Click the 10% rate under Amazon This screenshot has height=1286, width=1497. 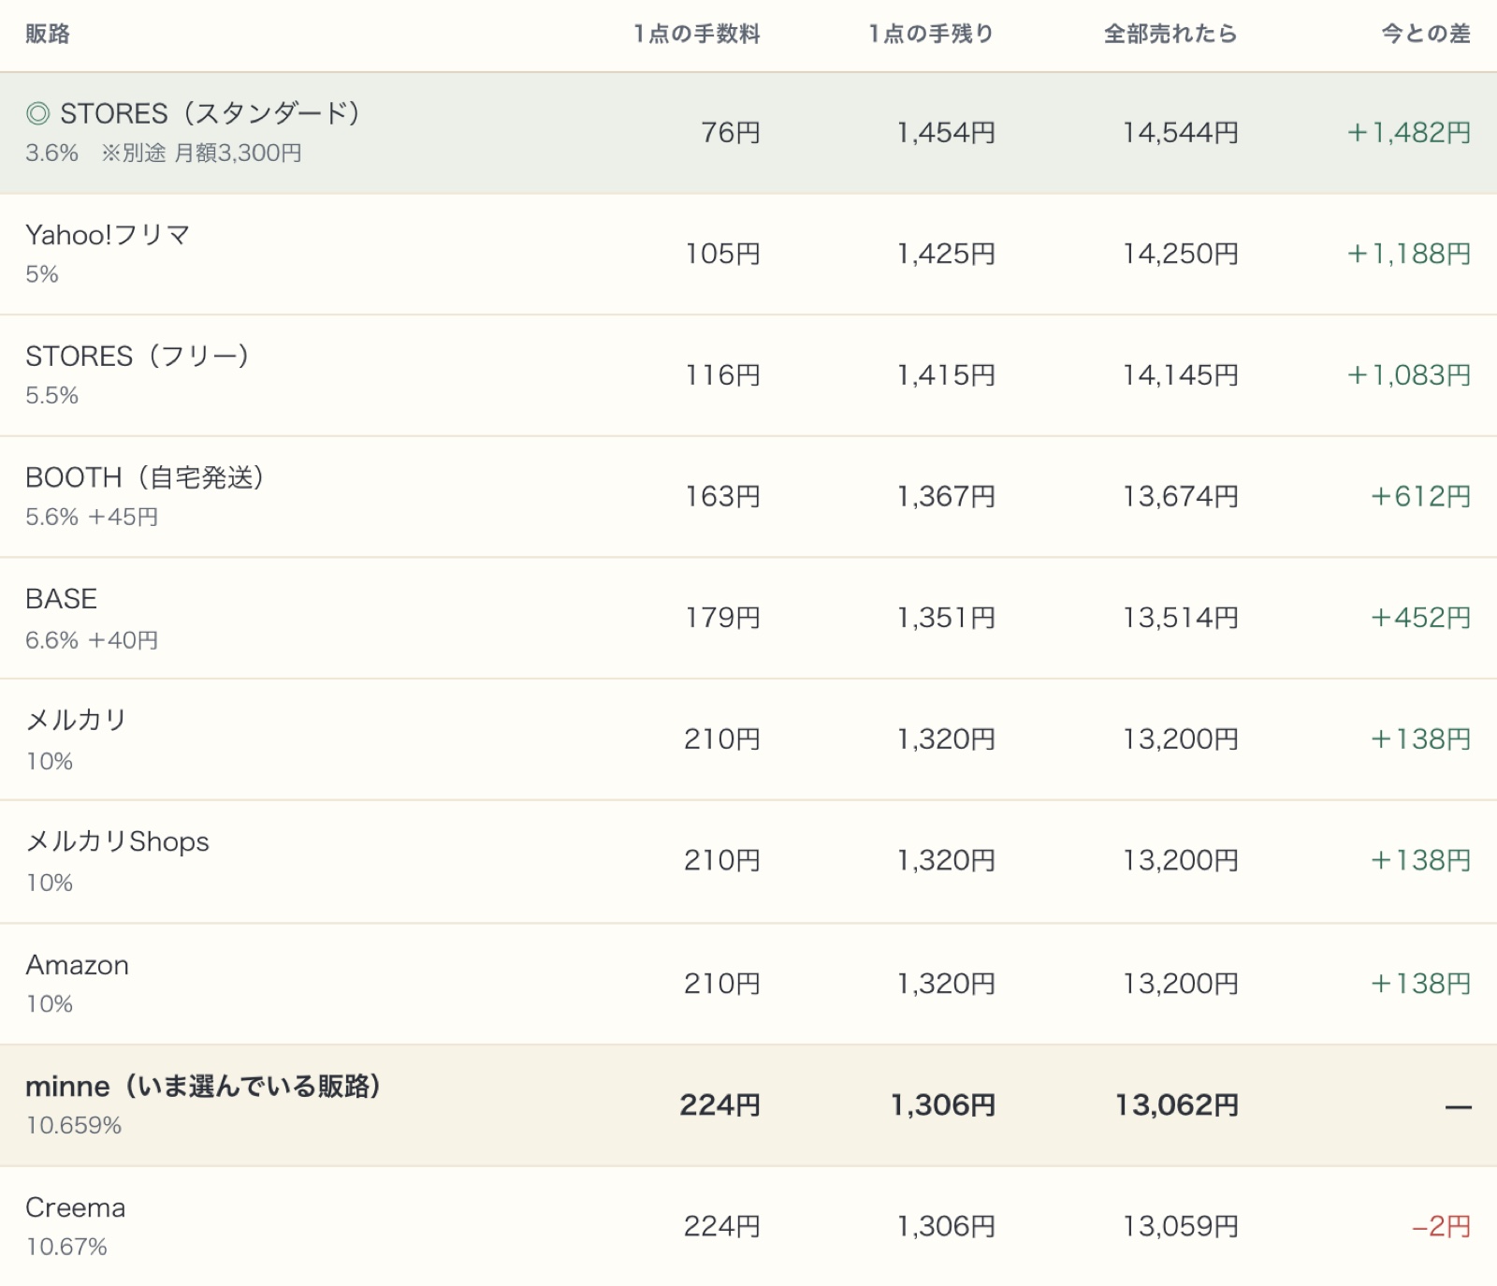(50, 1004)
